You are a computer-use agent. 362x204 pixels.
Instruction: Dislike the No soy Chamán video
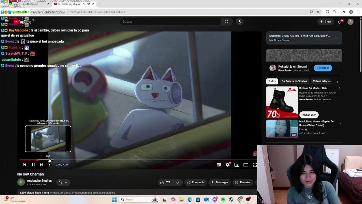pos(178,182)
